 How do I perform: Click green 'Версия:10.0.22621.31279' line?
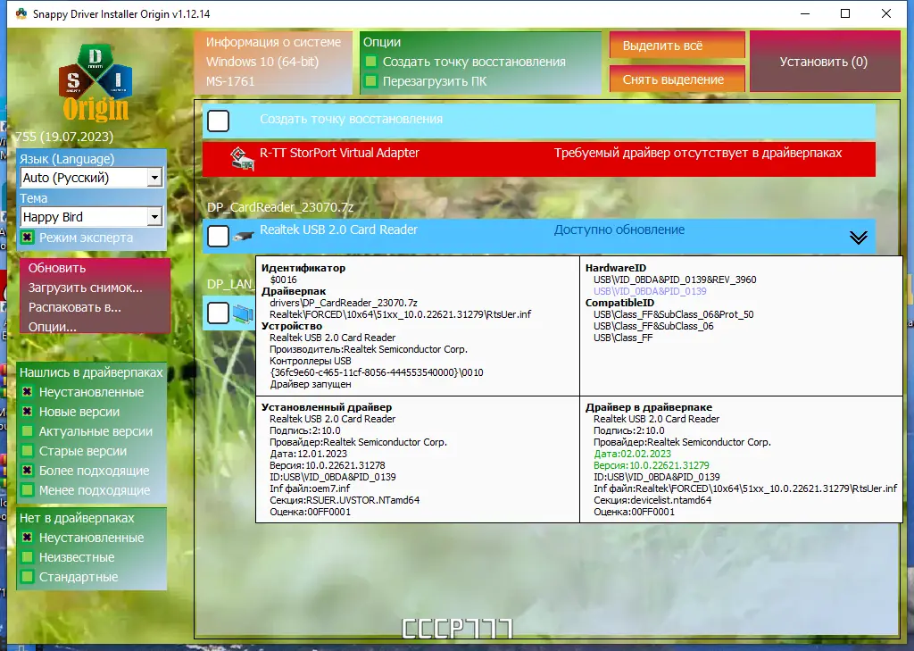pyautogui.click(x=651, y=465)
